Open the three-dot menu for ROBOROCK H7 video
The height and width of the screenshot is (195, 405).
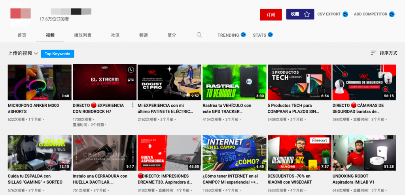click(133, 105)
